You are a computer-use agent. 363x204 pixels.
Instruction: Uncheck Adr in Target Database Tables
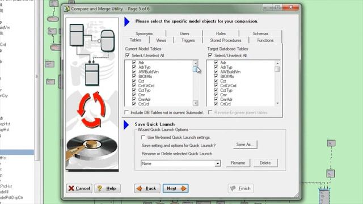tap(216, 62)
